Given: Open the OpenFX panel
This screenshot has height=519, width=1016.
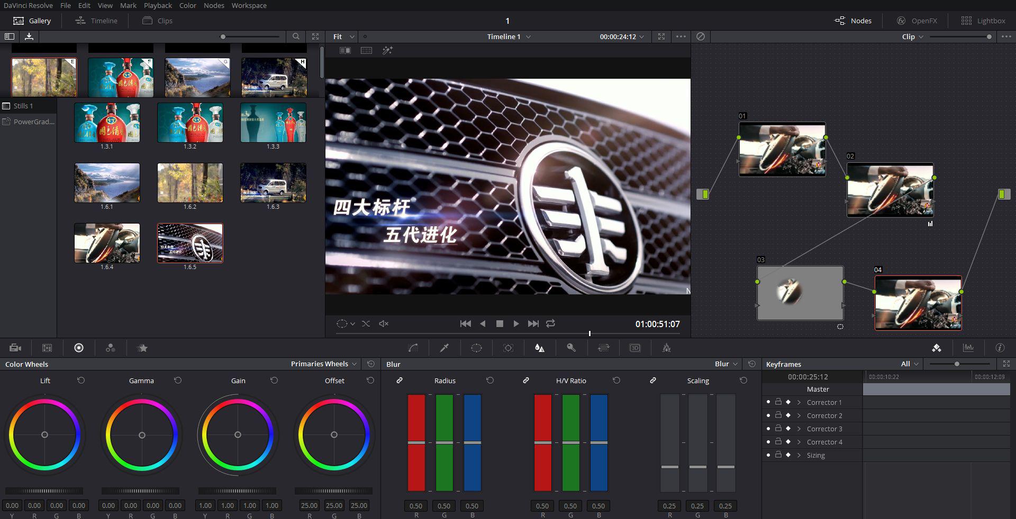Looking at the screenshot, I should pos(917,21).
